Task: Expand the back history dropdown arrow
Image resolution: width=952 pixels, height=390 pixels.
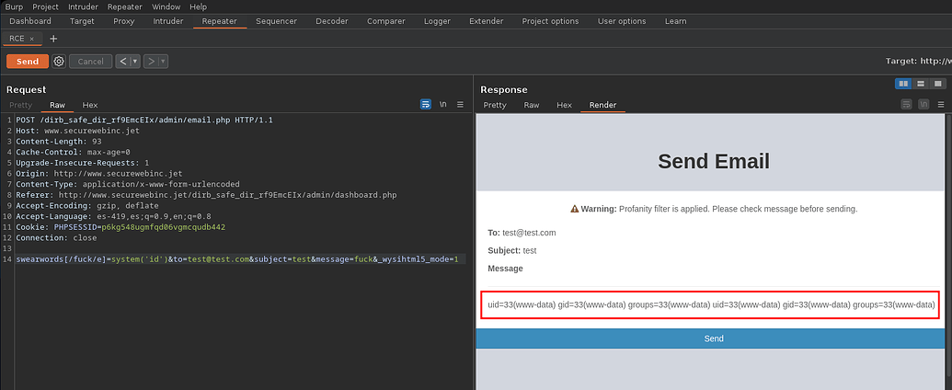Action: pos(135,62)
